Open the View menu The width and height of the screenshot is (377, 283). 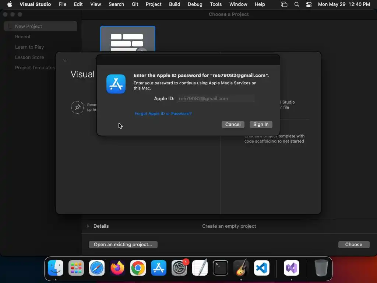95,4
